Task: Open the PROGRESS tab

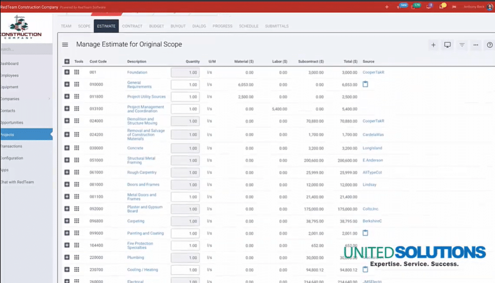Action: tap(222, 26)
